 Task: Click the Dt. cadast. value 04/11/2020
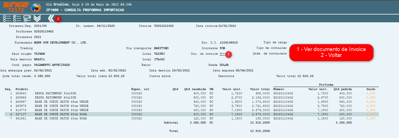[106, 26]
